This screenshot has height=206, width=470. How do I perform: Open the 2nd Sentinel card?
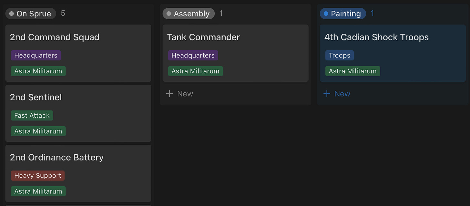point(78,113)
